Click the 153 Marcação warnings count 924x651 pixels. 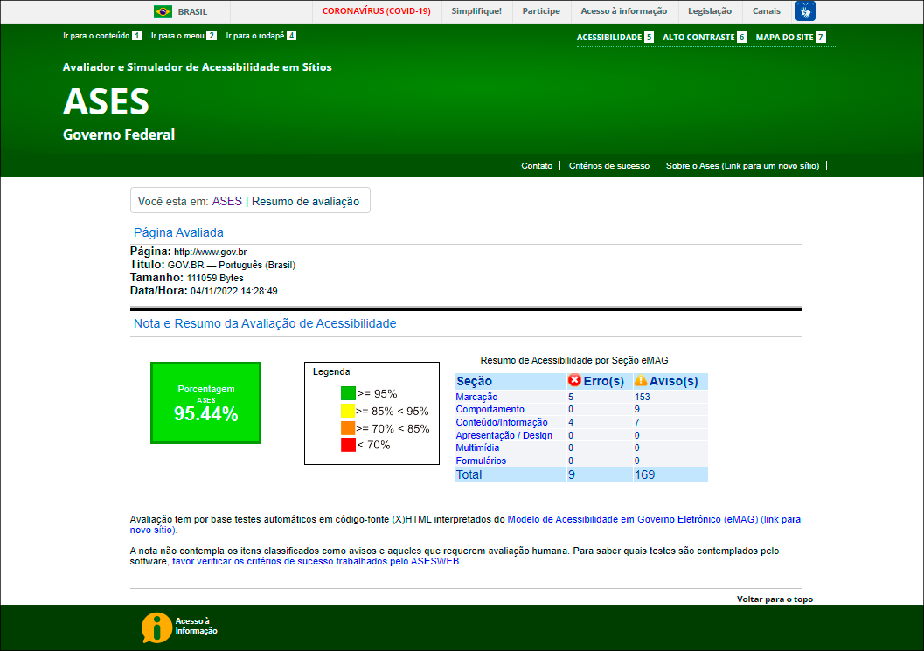pyautogui.click(x=643, y=397)
